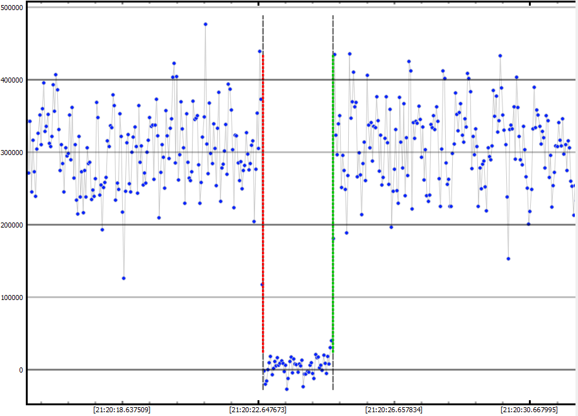
Task: Click the 21:20:18.637509 time axis label
Action: click(122, 409)
